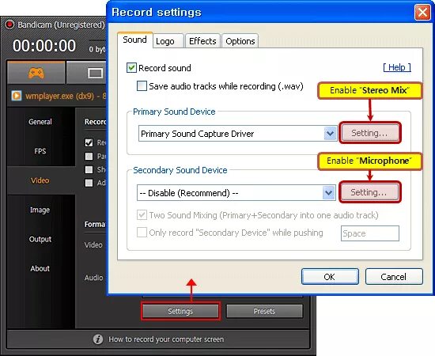Click Setting button for Primary Sound Device
The height and width of the screenshot is (356, 435).
(x=370, y=133)
